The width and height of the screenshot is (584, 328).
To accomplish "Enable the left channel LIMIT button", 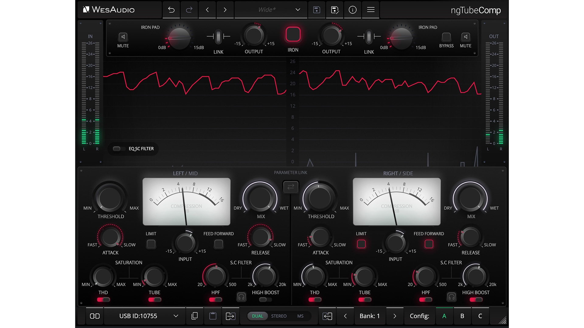I will click(151, 244).
